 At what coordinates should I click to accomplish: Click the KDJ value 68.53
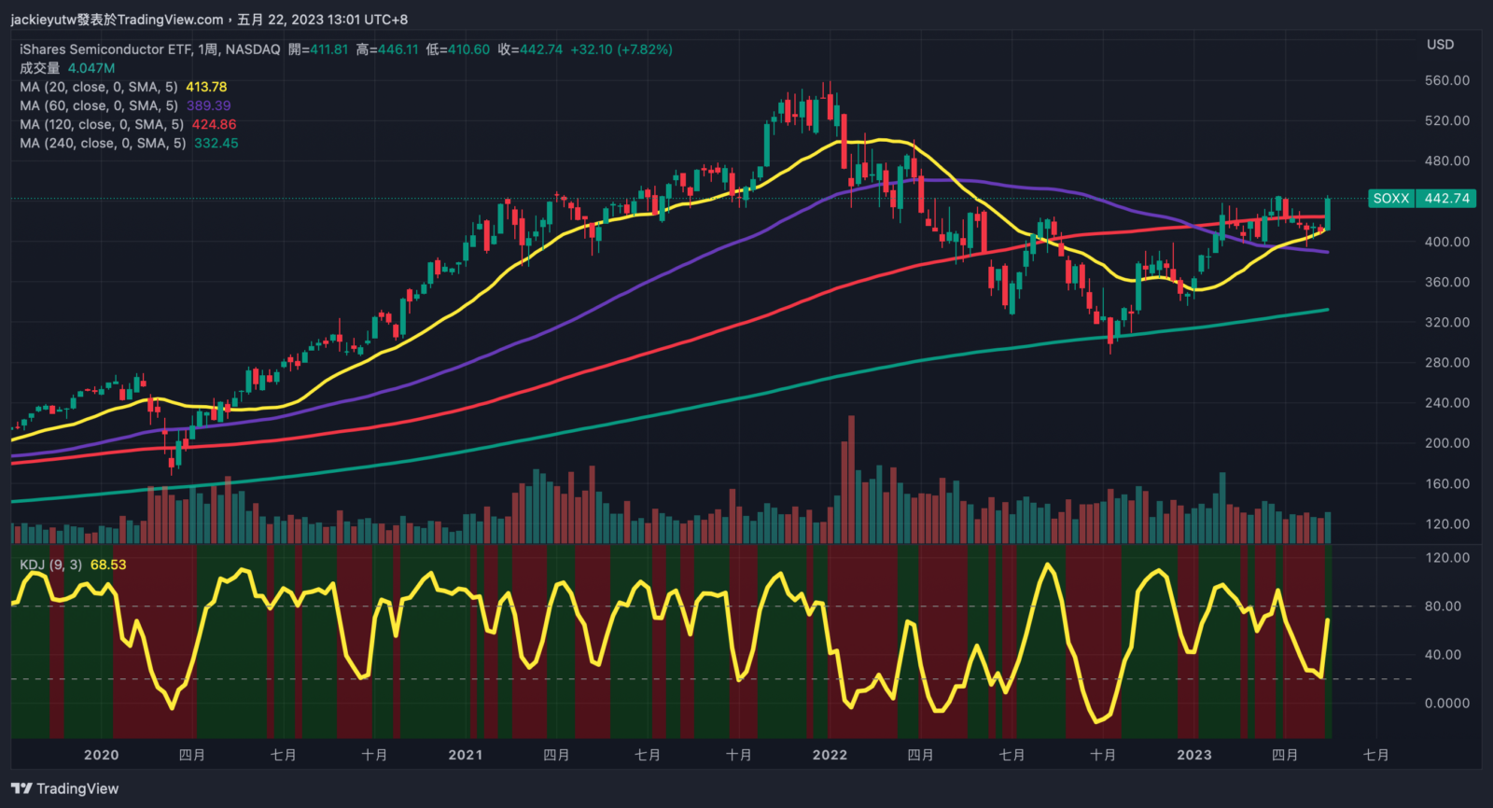[108, 564]
